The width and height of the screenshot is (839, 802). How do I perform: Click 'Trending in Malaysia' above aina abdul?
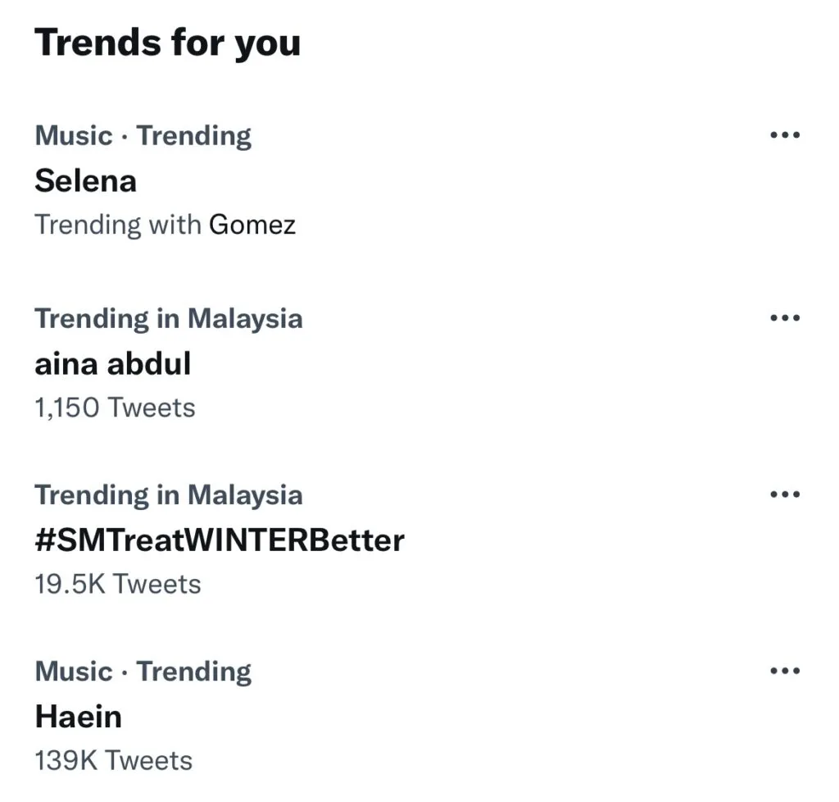(x=168, y=318)
